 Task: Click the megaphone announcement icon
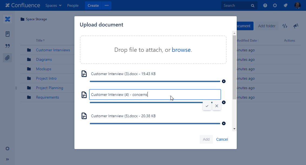tap(296, 26)
